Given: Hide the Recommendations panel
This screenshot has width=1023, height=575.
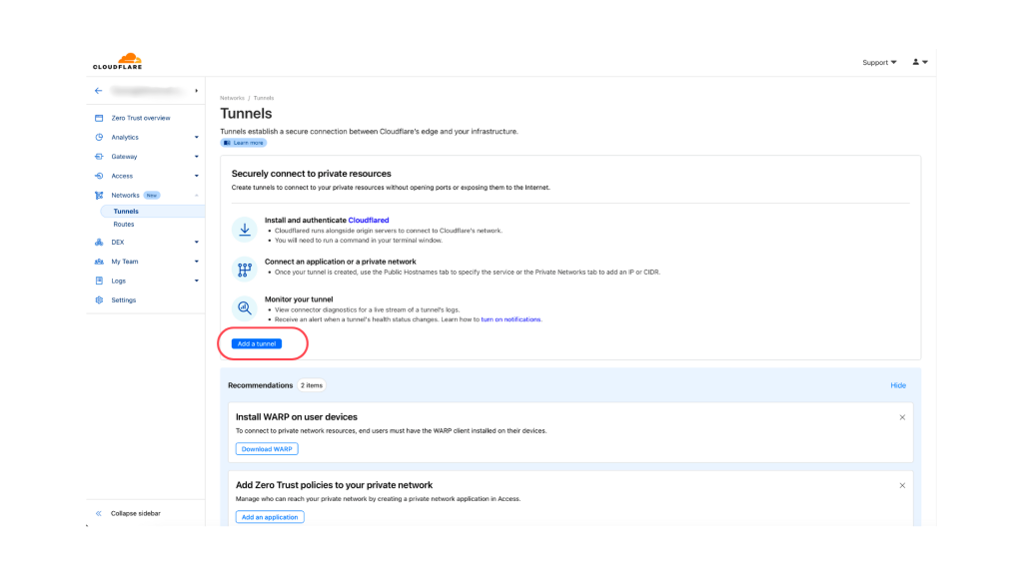Looking at the screenshot, I should coord(898,385).
